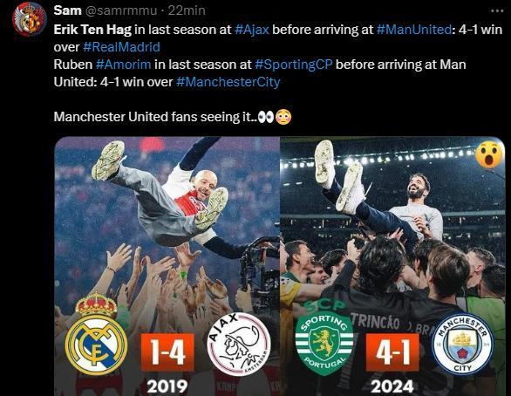Viewport: 511px width, 396px height.
Task: Open the tweet's three-dot more menu
Action: 497,10
